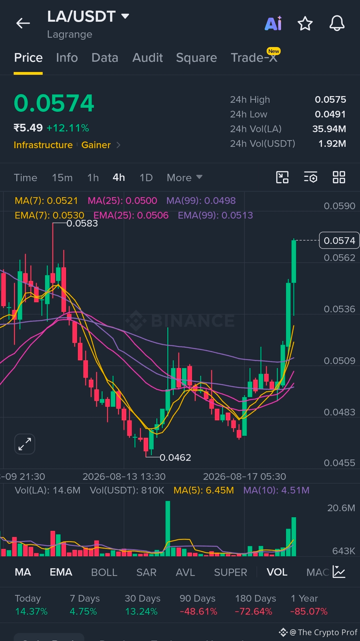Open the Infrastructure Gainer chevron
360x641 pixels.
(118, 145)
